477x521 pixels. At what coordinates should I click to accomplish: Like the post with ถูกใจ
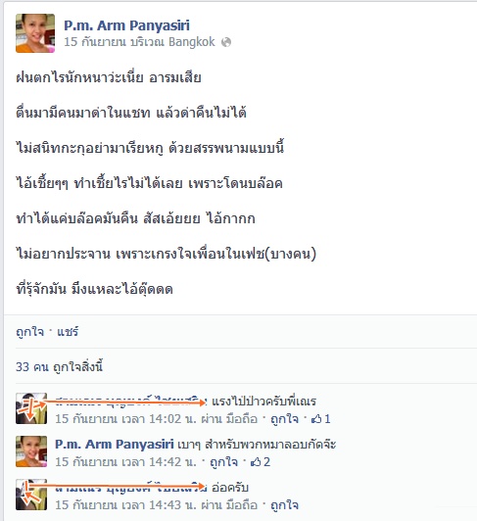(29, 332)
